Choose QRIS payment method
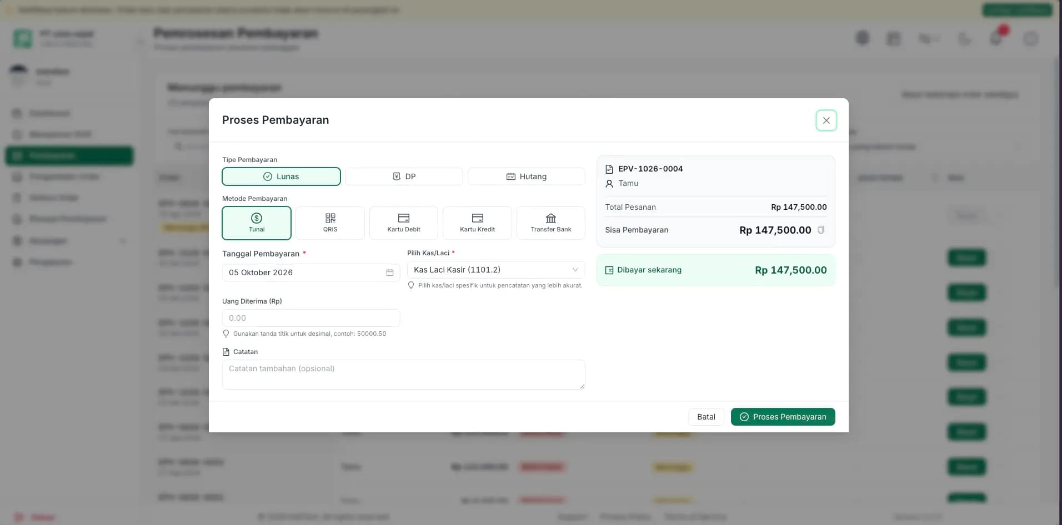The height and width of the screenshot is (525, 1062). click(x=330, y=223)
